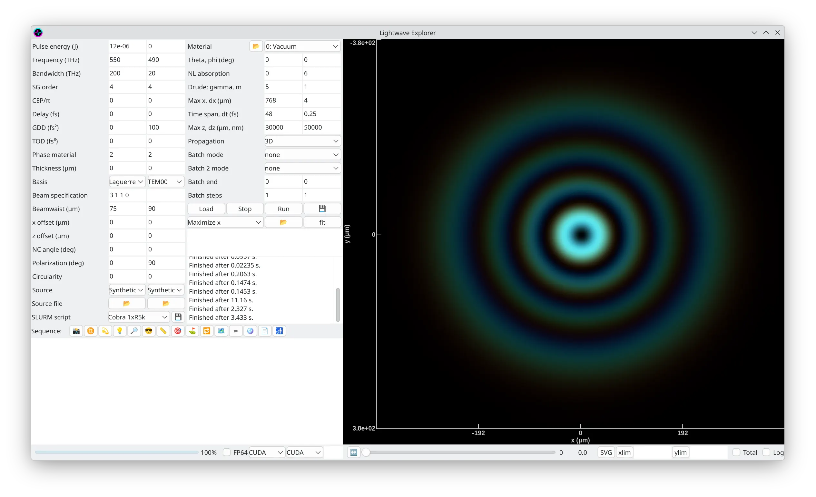Click the folder icon next to fit button

(x=283, y=222)
